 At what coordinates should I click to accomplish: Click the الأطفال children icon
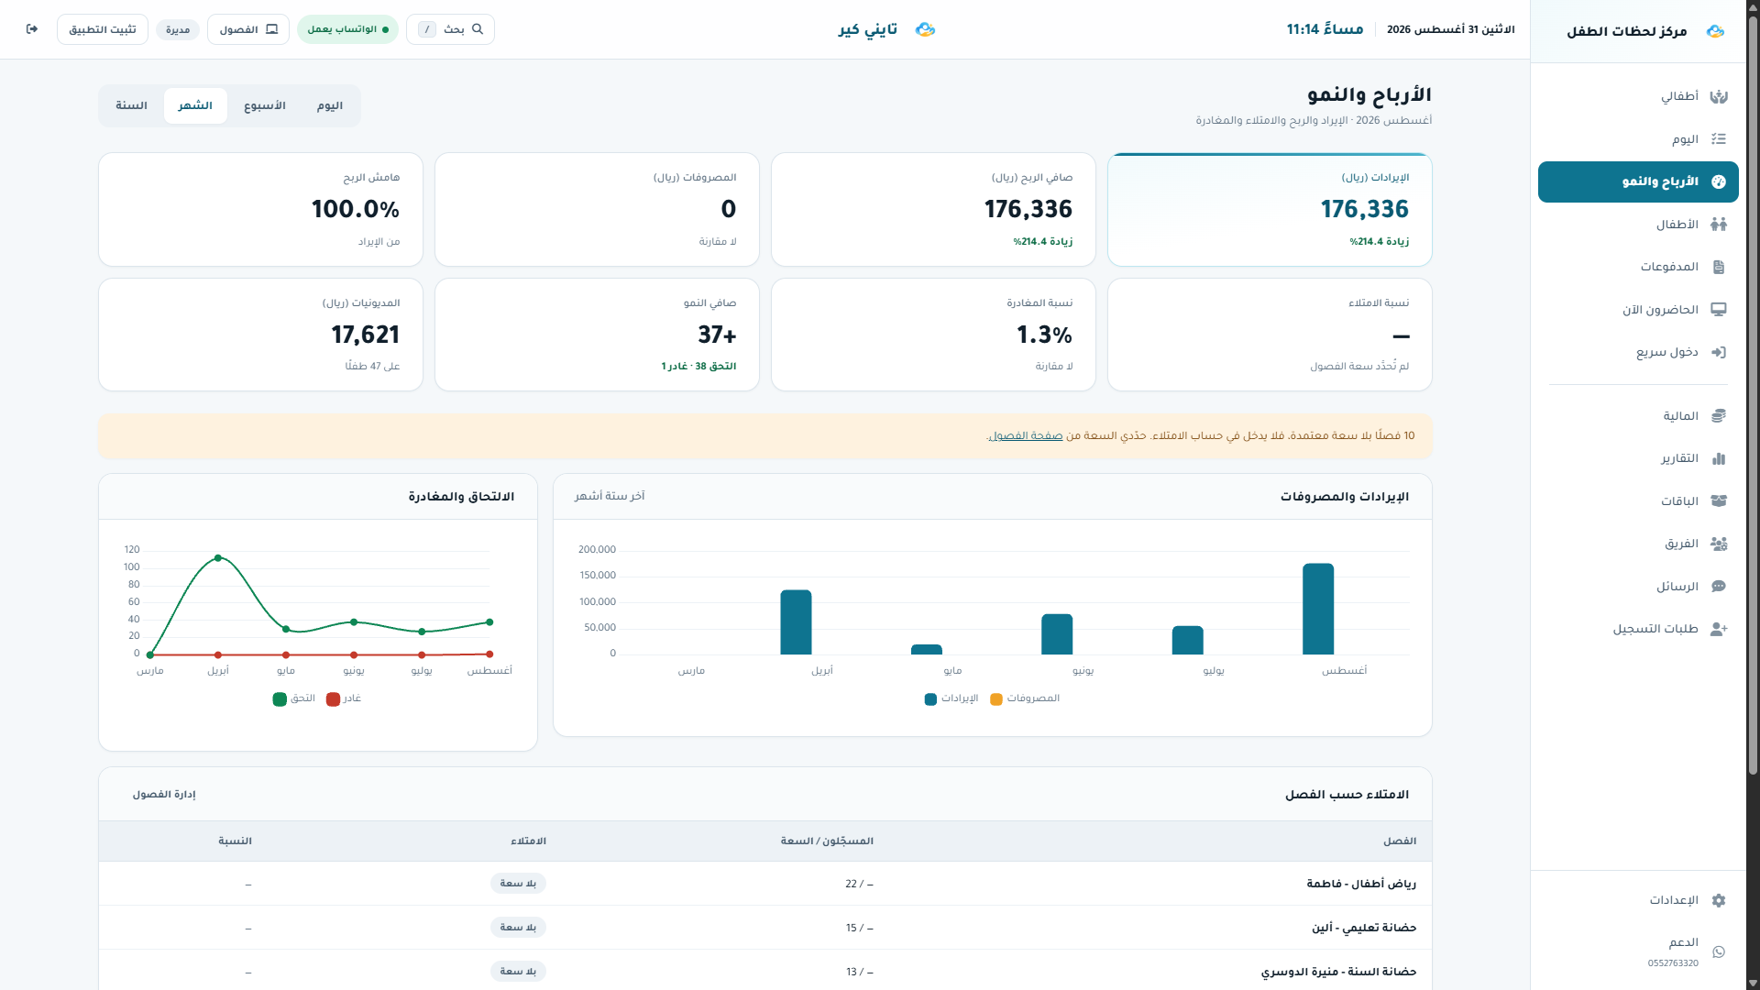(1719, 225)
